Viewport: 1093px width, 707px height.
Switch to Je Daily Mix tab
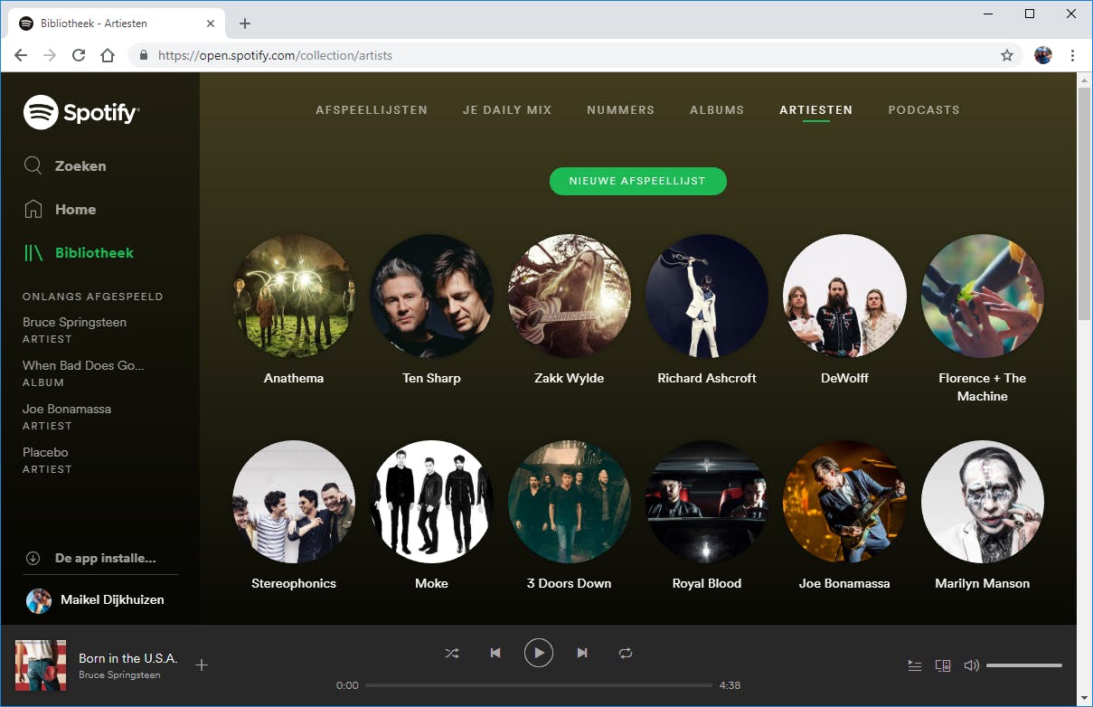507,109
